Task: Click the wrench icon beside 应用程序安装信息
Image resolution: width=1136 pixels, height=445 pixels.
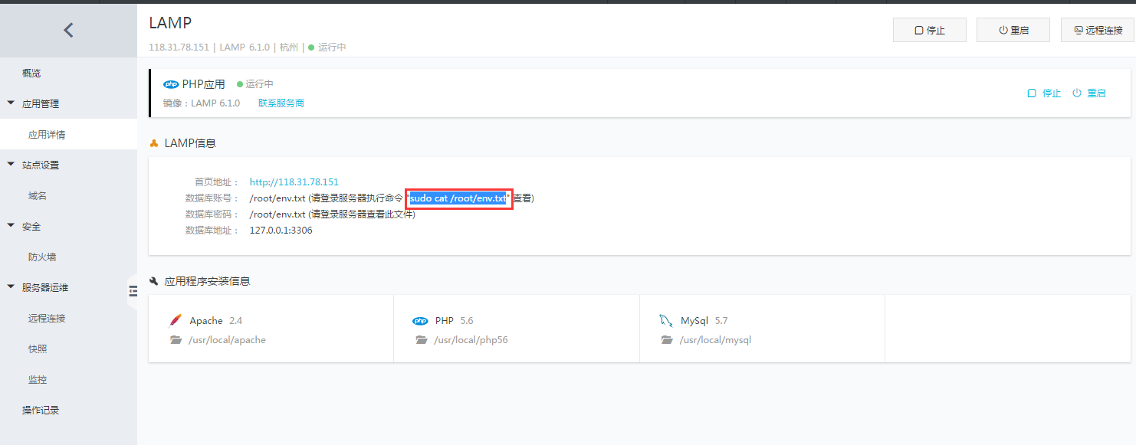Action: point(154,281)
